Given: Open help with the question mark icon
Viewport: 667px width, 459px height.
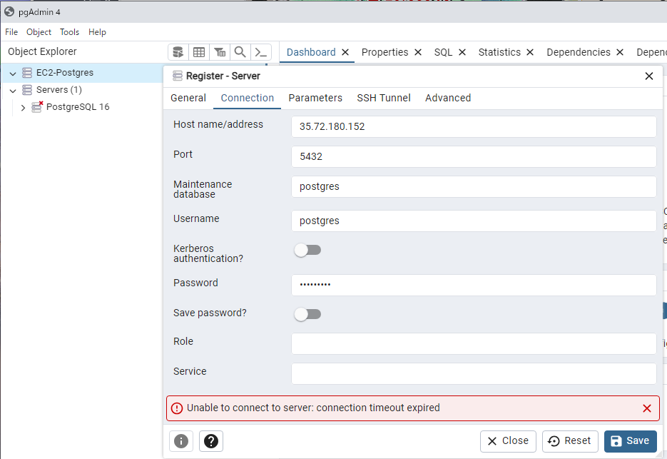Looking at the screenshot, I should click(x=211, y=441).
